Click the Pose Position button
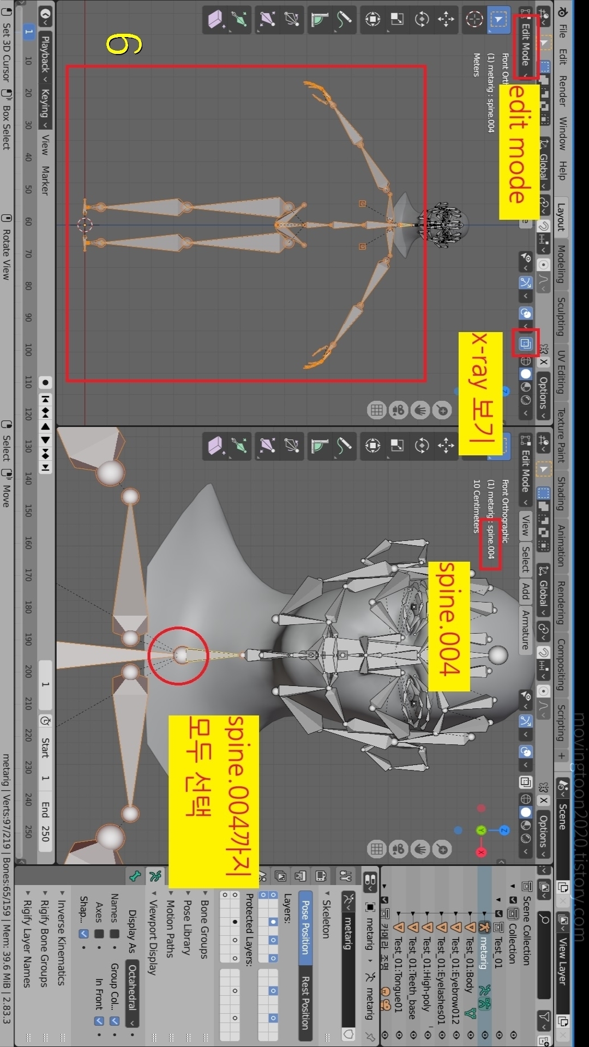 306,927
